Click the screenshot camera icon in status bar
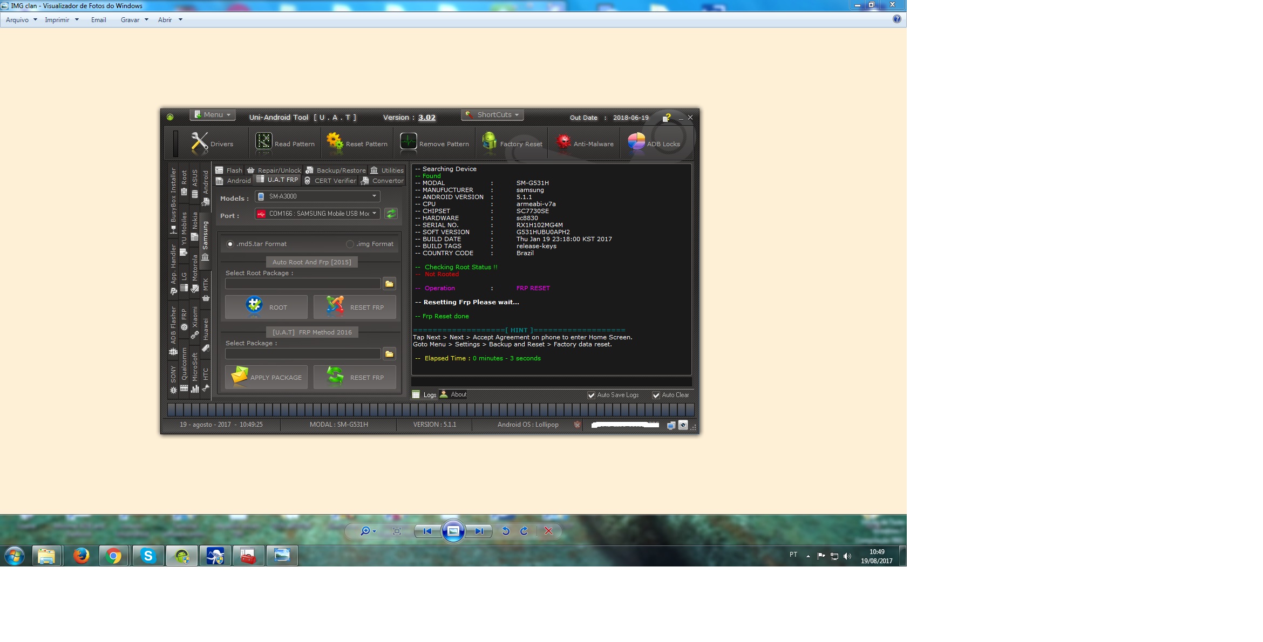Viewport: 1263px width, 642px height. coord(683,425)
